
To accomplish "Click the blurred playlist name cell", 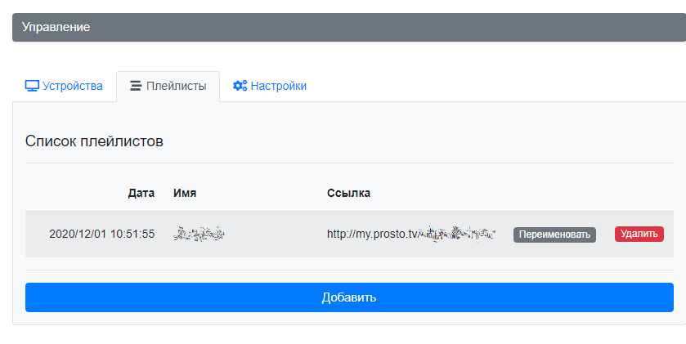I will 199,234.
